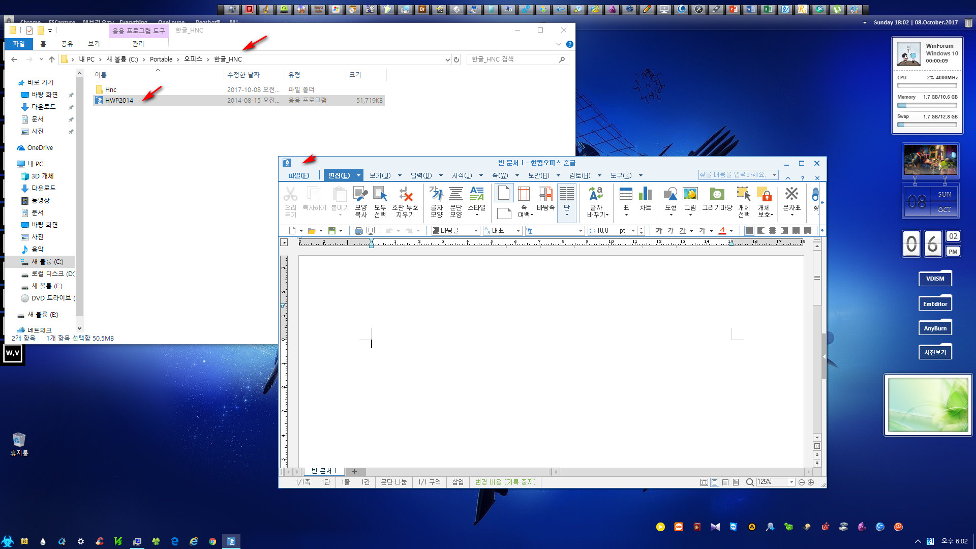Toggle center alignment button
Image resolution: width=976 pixels, height=549 pixels.
(773, 231)
